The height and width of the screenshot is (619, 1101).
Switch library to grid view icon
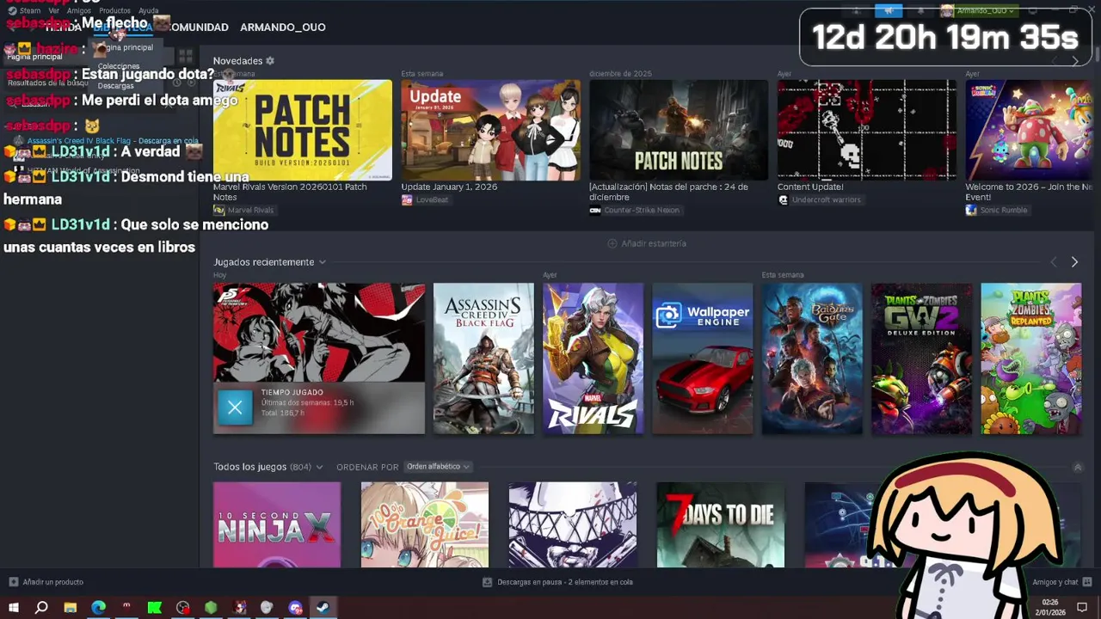[x=186, y=56]
